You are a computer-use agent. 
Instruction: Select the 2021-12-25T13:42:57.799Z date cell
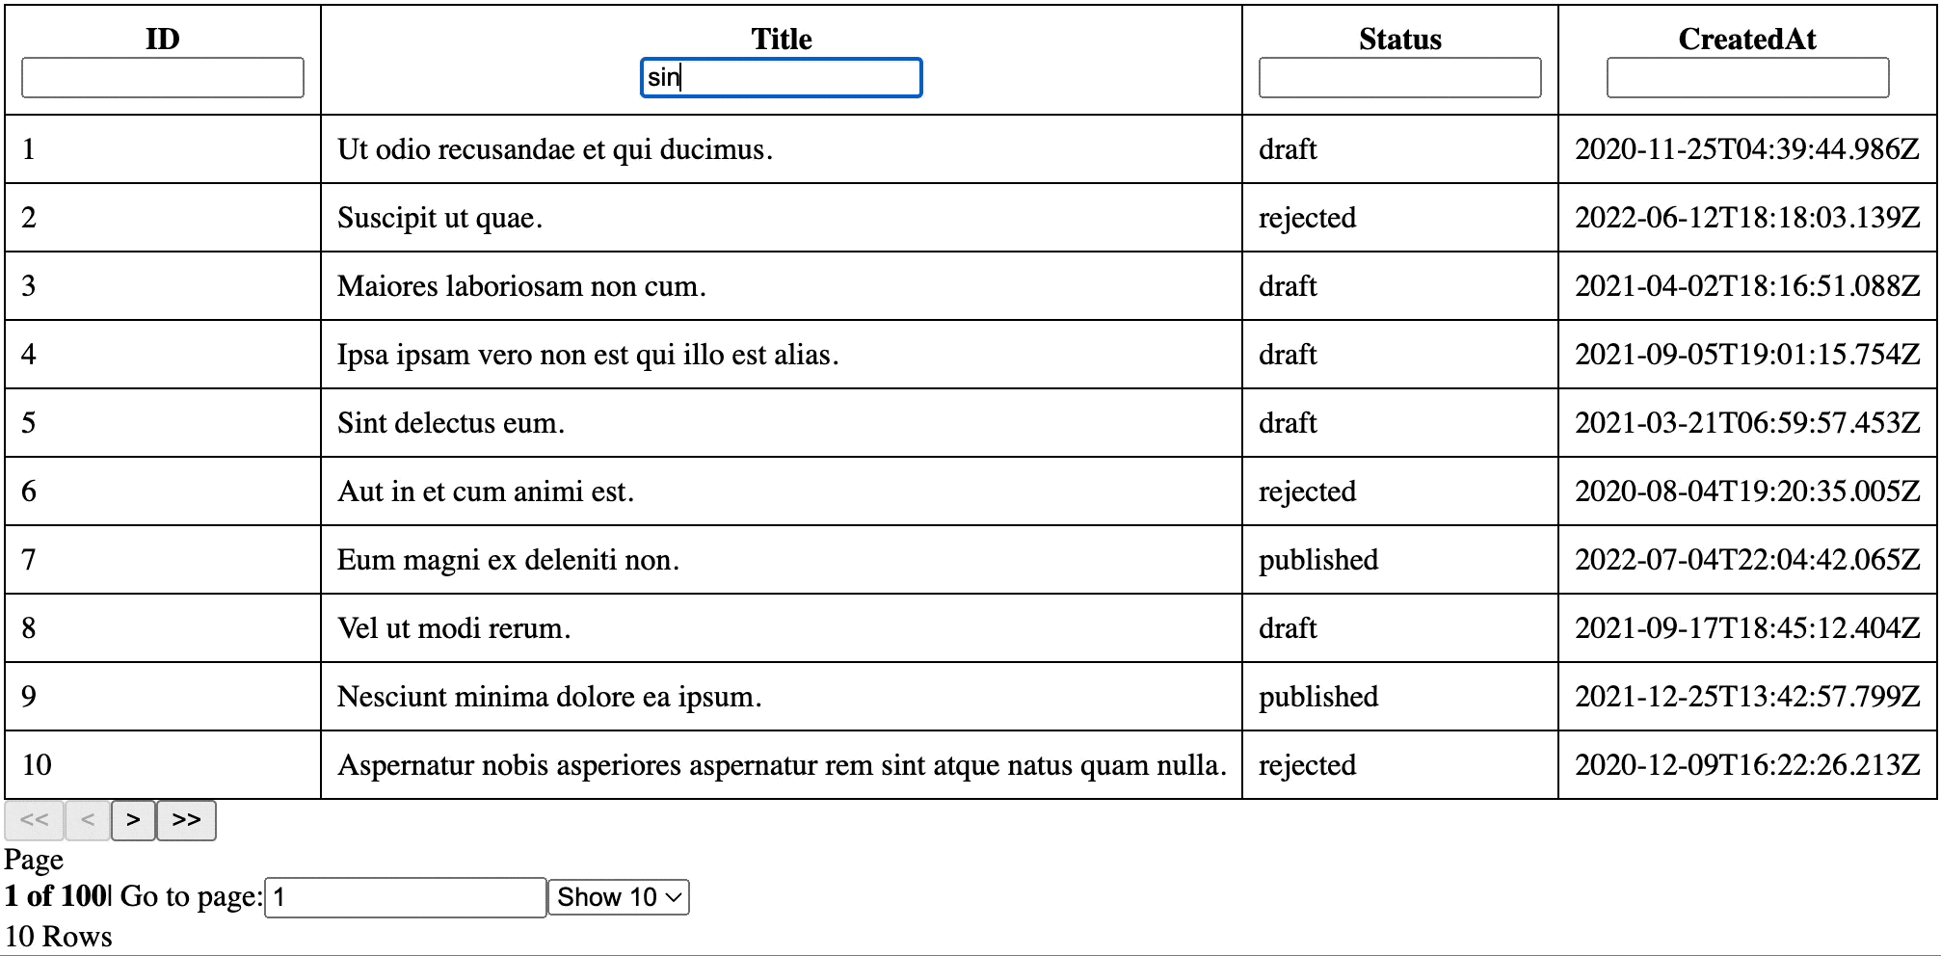tap(1746, 697)
